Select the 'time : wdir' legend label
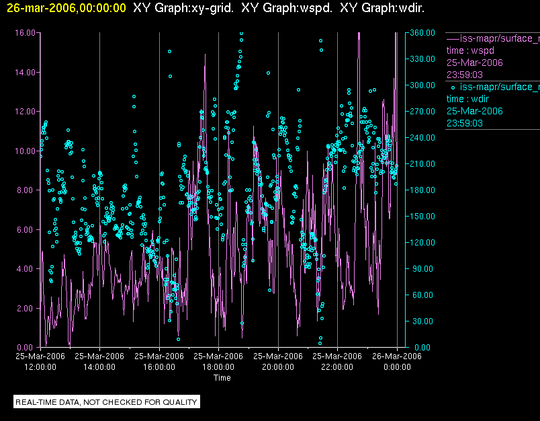Image resolution: width=540 pixels, height=421 pixels. [469, 99]
